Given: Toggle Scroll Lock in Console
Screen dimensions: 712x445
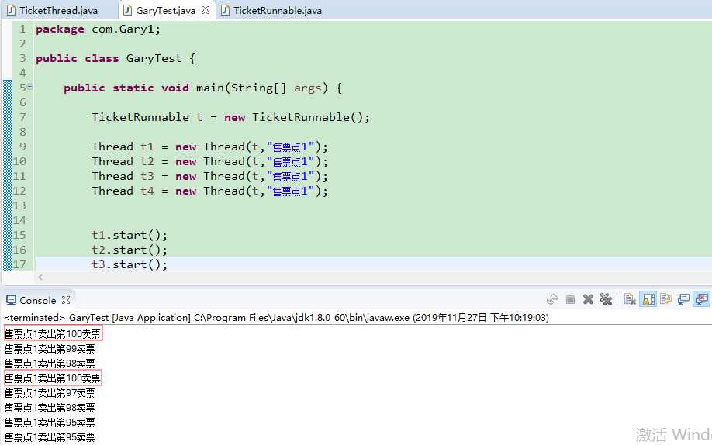Looking at the screenshot, I should [x=648, y=299].
